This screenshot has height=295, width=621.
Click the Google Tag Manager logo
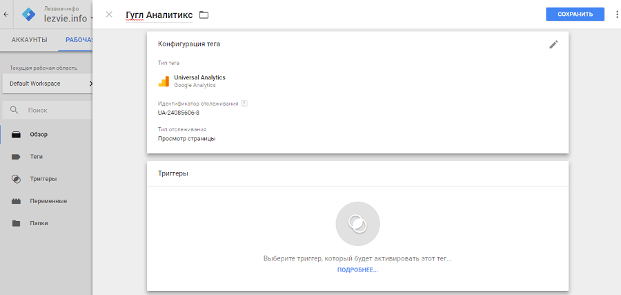click(x=29, y=15)
